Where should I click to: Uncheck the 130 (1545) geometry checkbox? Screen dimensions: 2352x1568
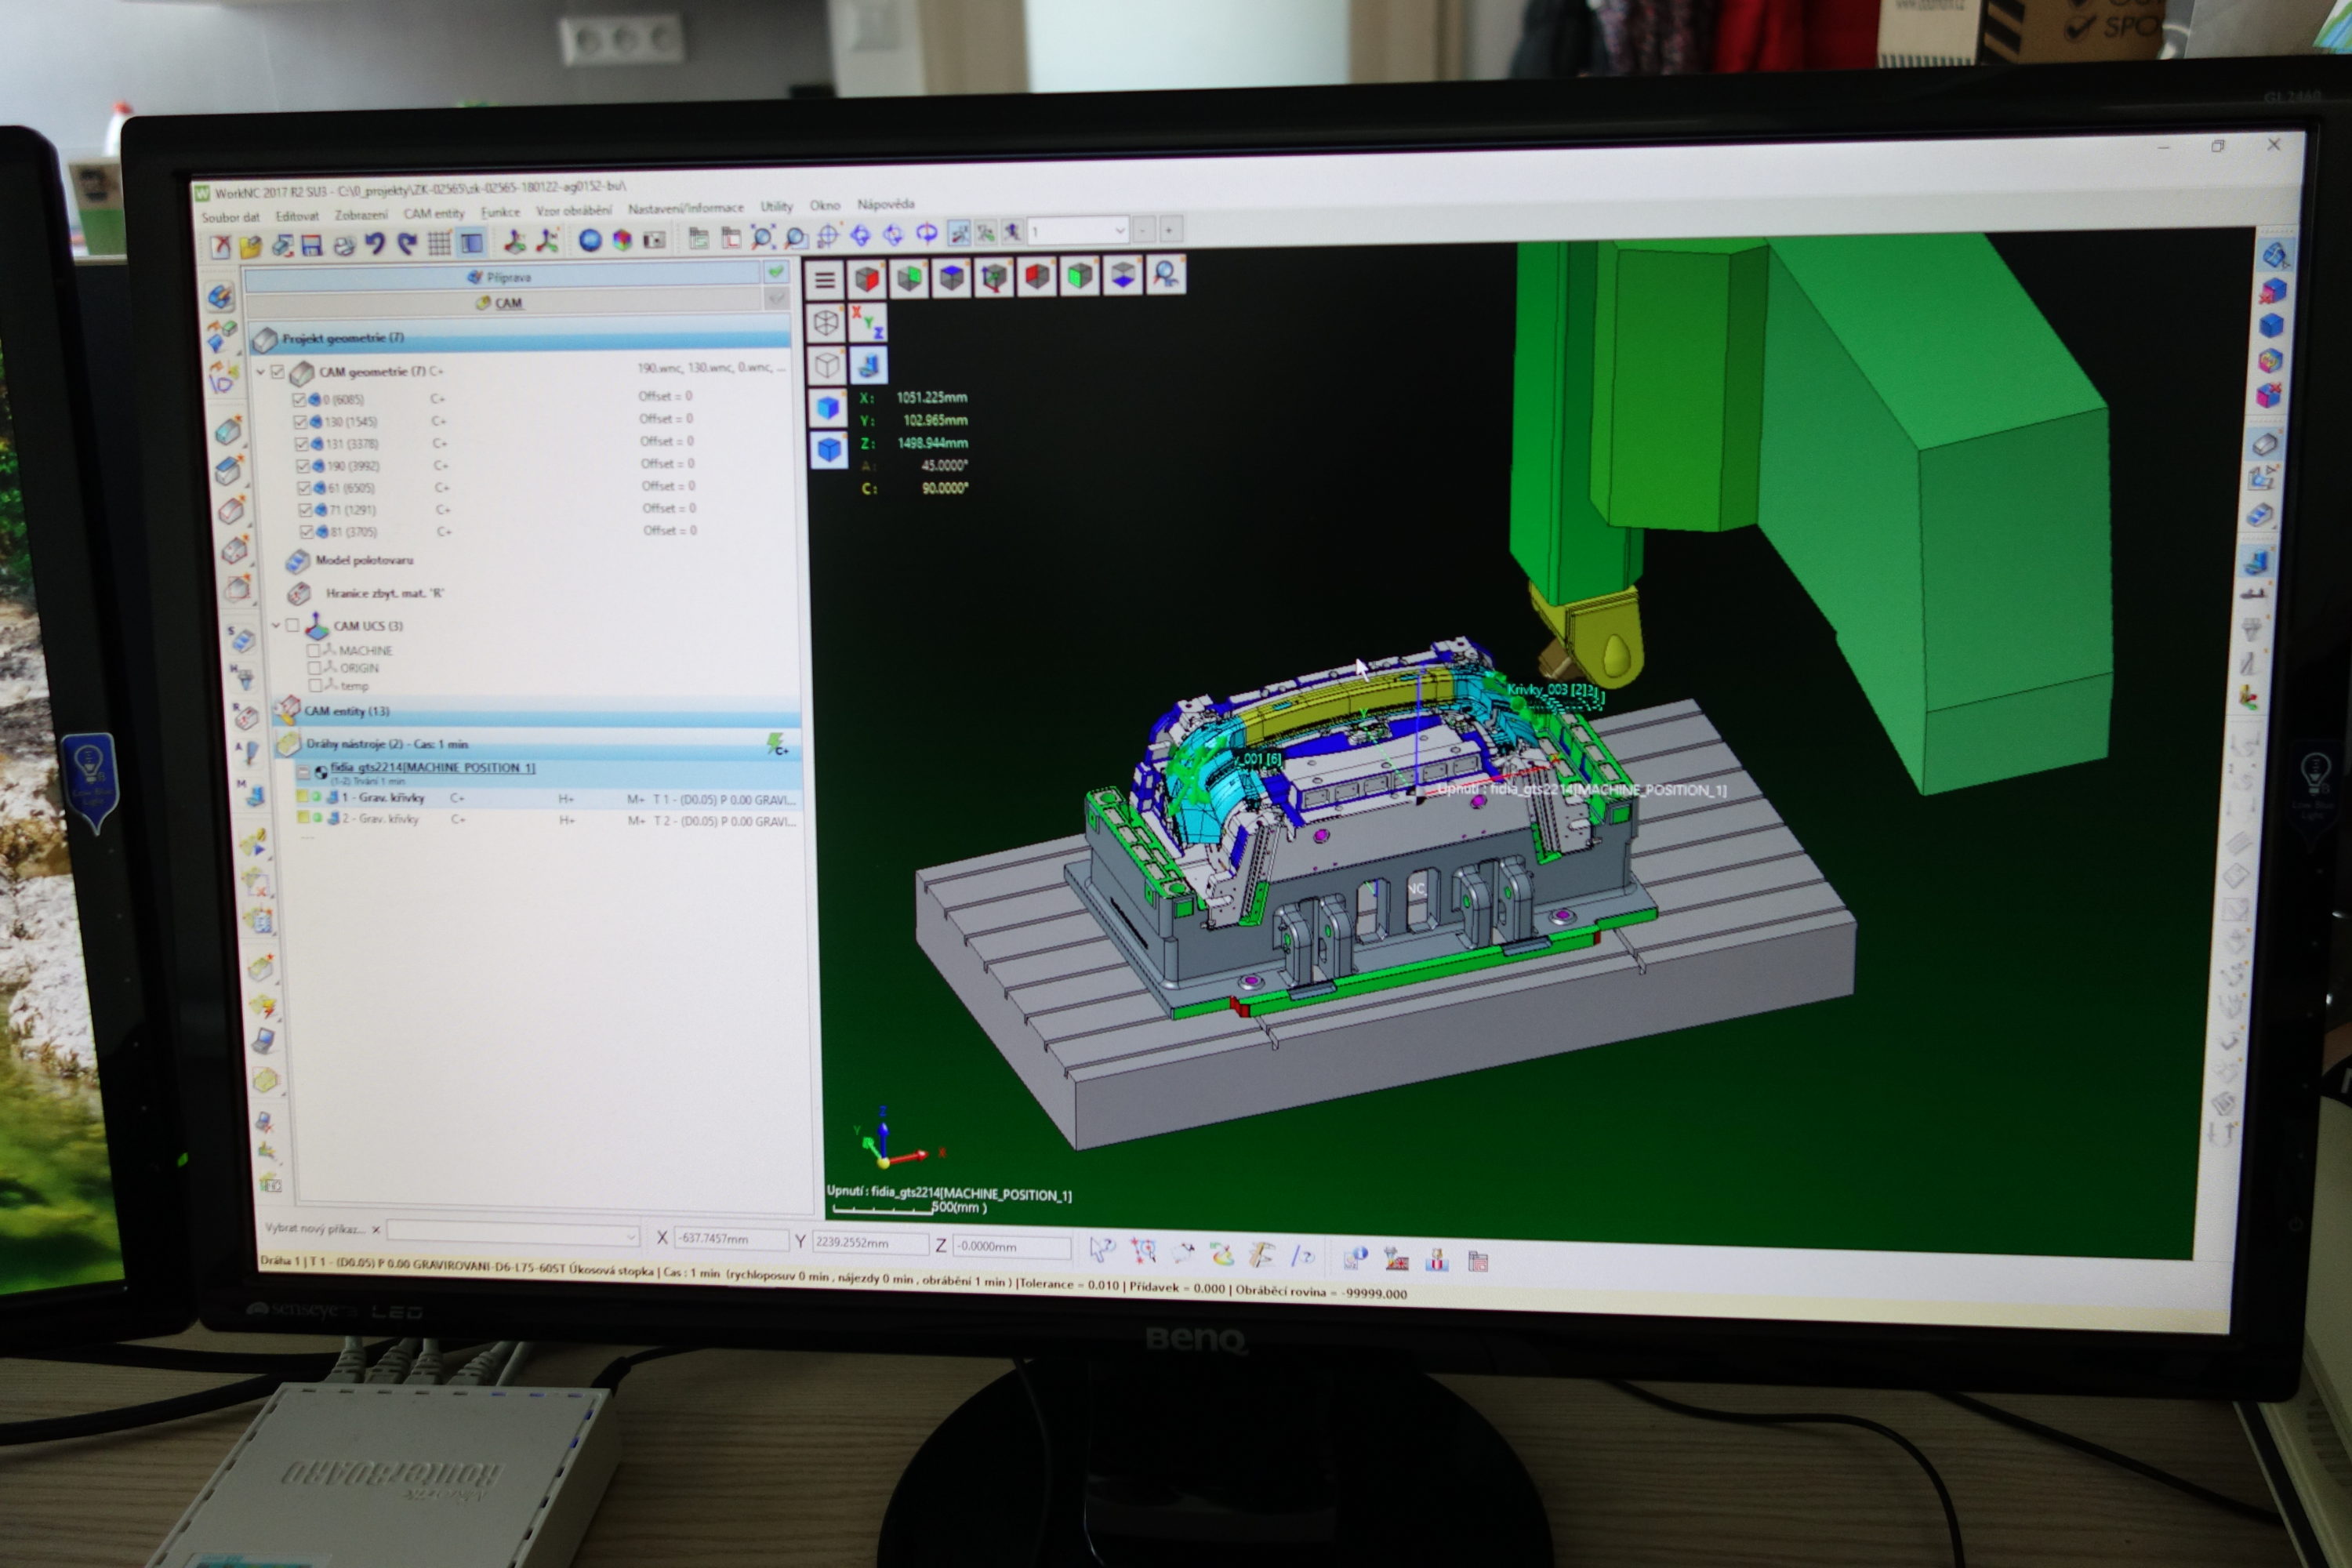[x=300, y=422]
